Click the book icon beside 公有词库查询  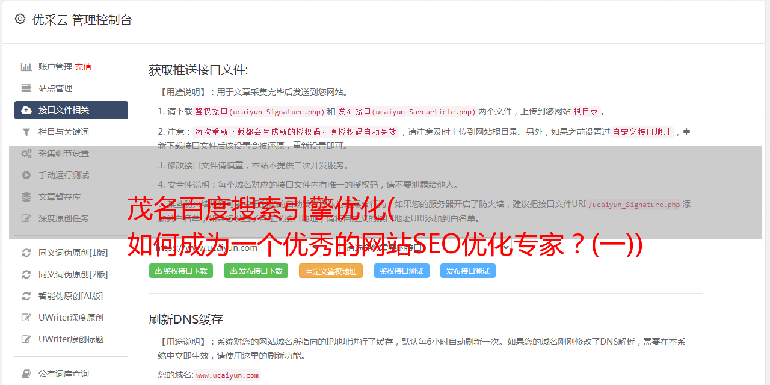click(26, 374)
